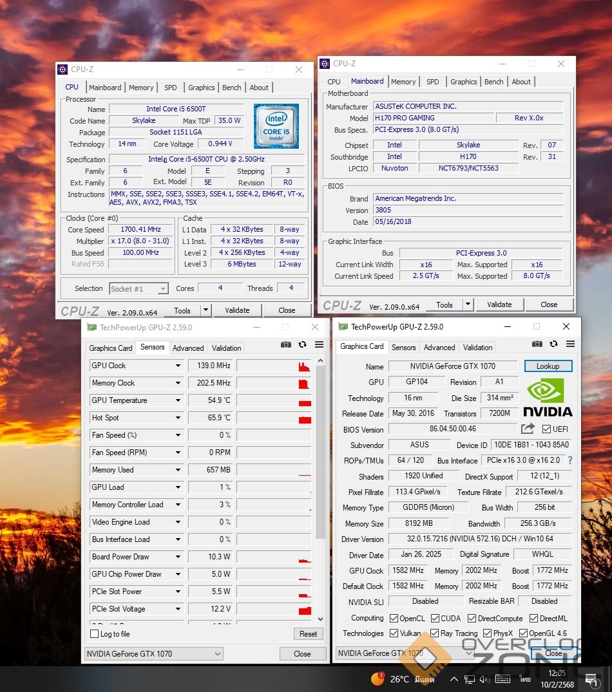Image resolution: width=612 pixels, height=692 pixels.
Task: Show hidden tray icons
Action: tap(454, 679)
